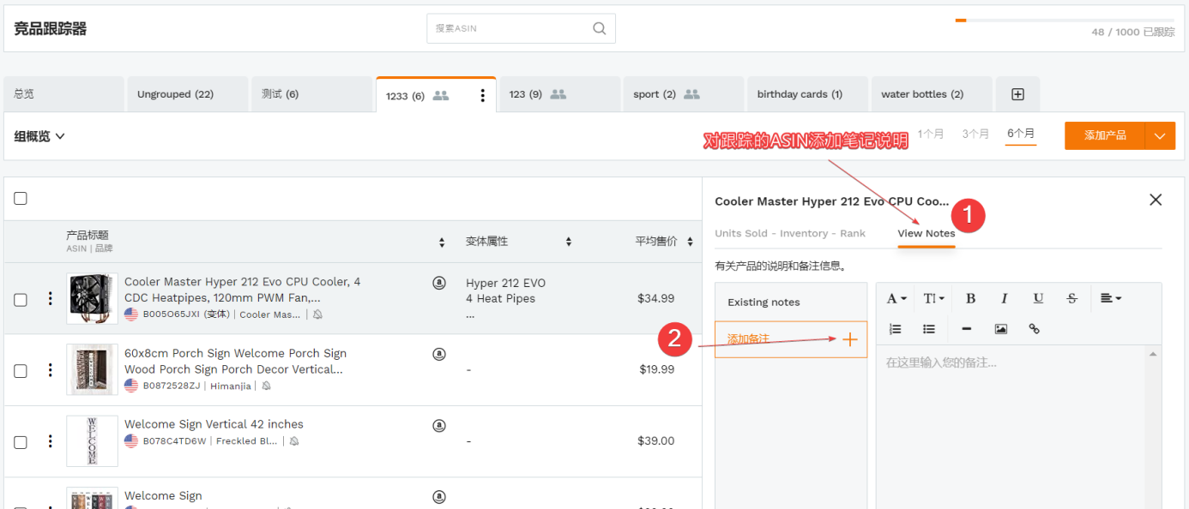
Task: Click the plus icon to add tab group
Action: click(1017, 94)
